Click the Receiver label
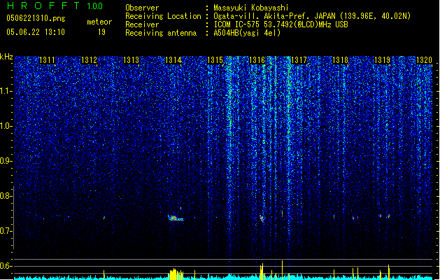The width and height of the screenshot is (440, 280). (x=142, y=24)
